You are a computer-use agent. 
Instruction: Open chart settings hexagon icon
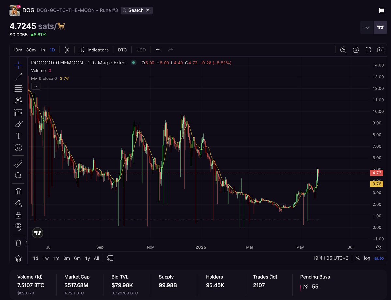356,50
